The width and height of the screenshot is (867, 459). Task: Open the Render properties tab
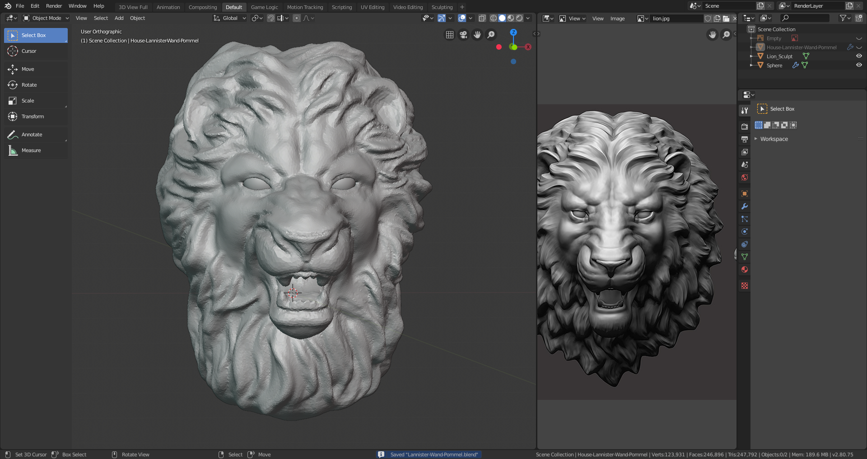[745, 126]
